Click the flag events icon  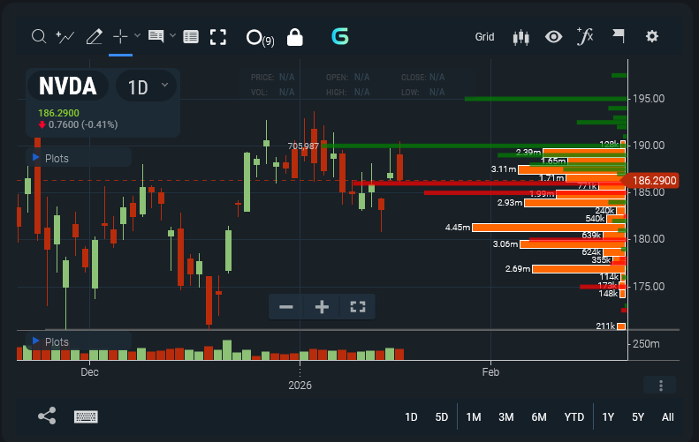(619, 36)
